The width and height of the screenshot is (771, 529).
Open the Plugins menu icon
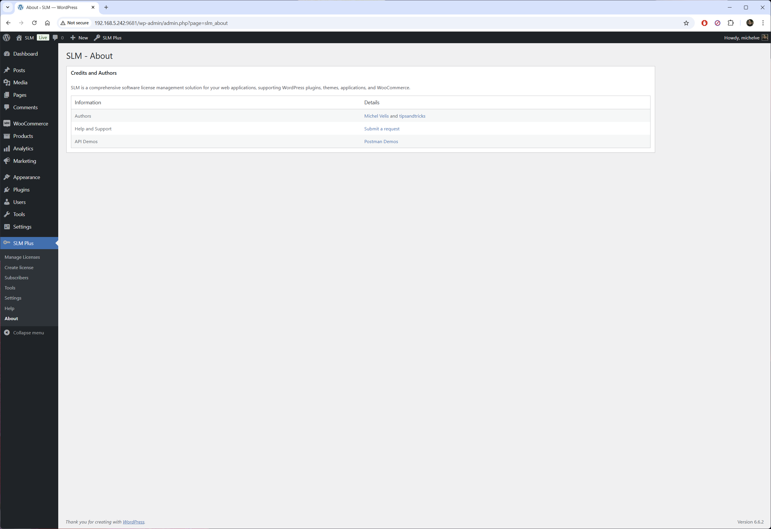[7, 190]
